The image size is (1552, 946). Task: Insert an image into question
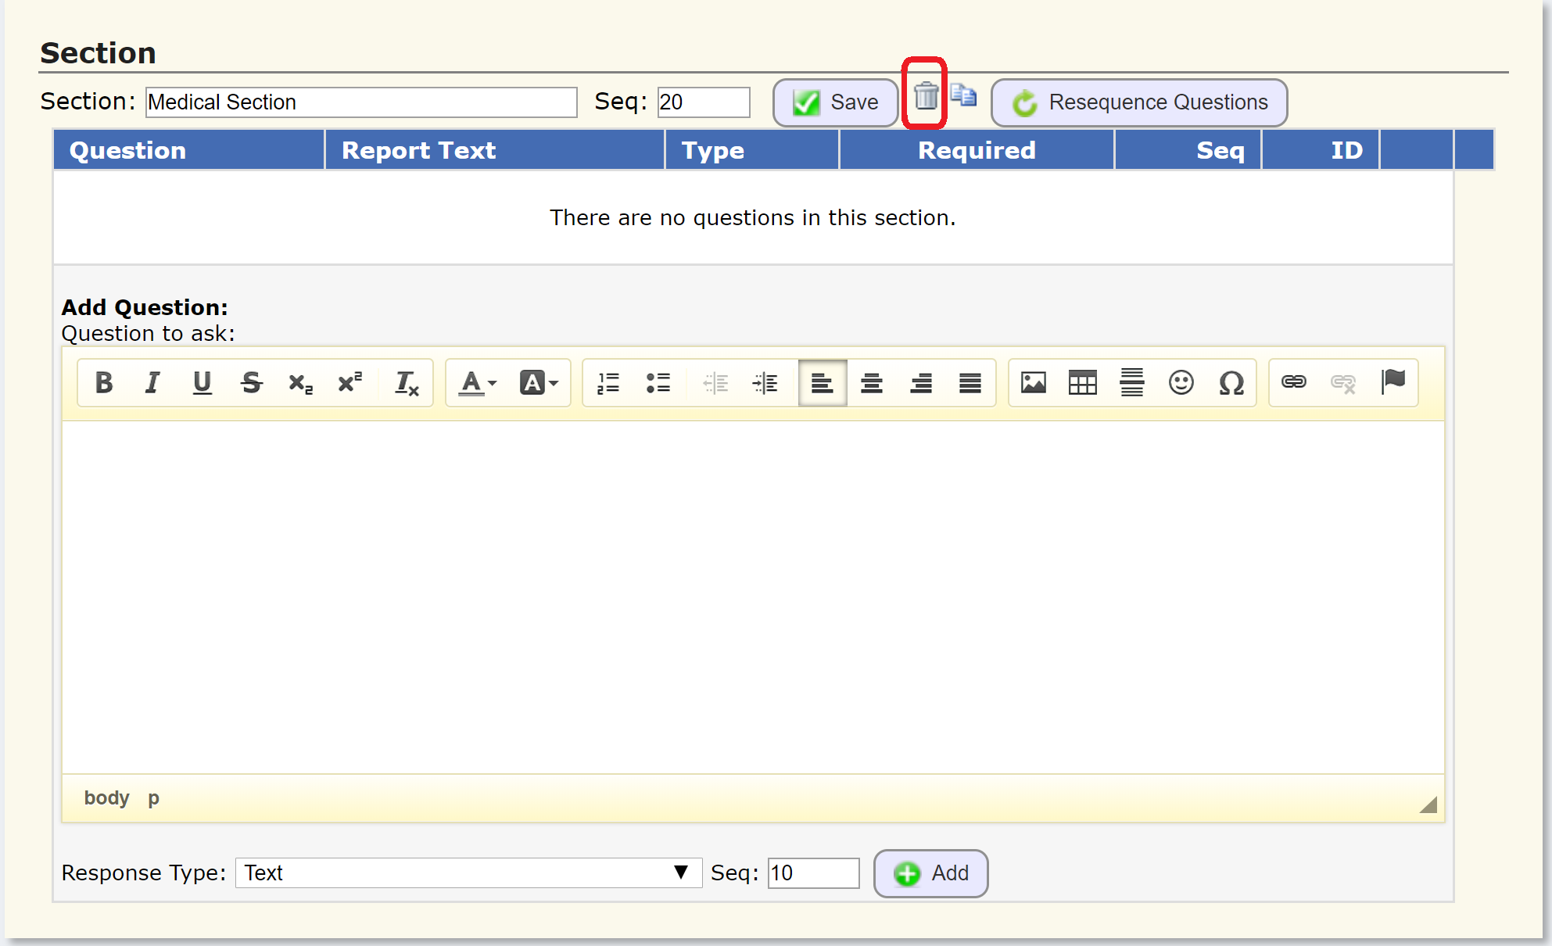tap(1033, 383)
